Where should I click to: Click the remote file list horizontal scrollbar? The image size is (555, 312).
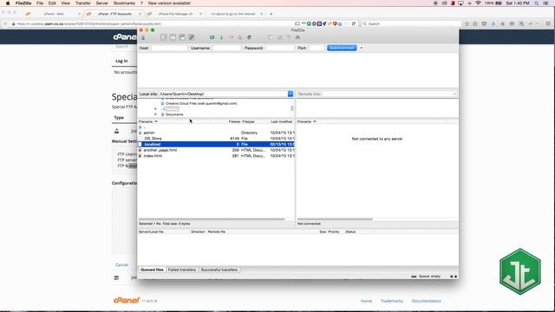pos(335,219)
